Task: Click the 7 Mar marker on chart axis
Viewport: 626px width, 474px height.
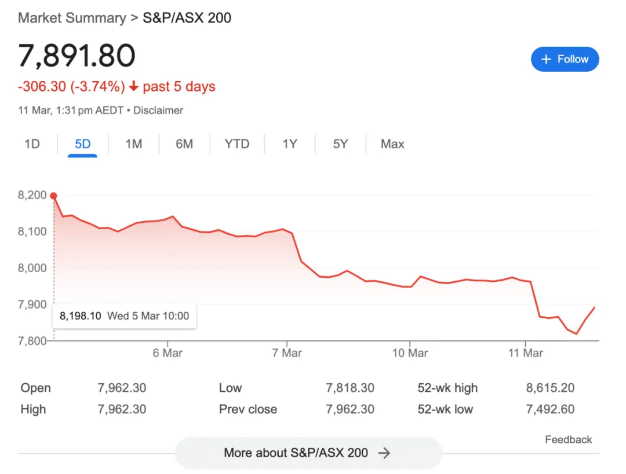Action: coord(287,353)
